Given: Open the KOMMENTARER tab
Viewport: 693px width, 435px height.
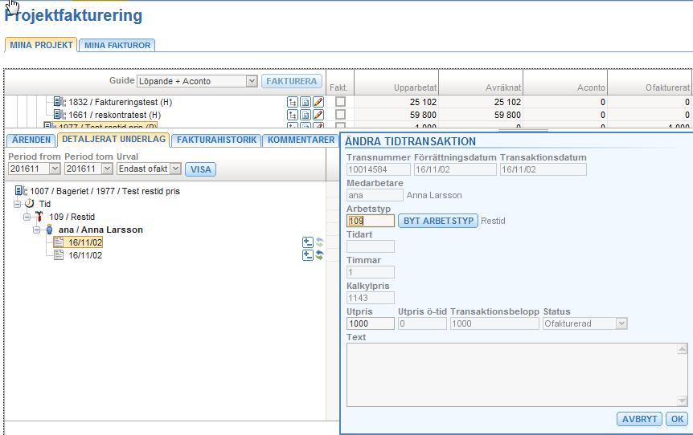Looking at the screenshot, I should click(x=301, y=140).
